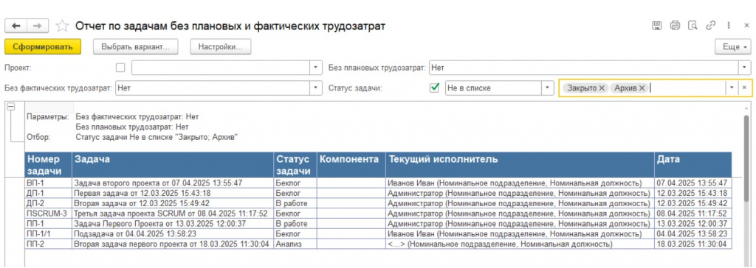Click the 'Анализ' status cell
This screenshot has width=756, height=268.
click(295, 244)
